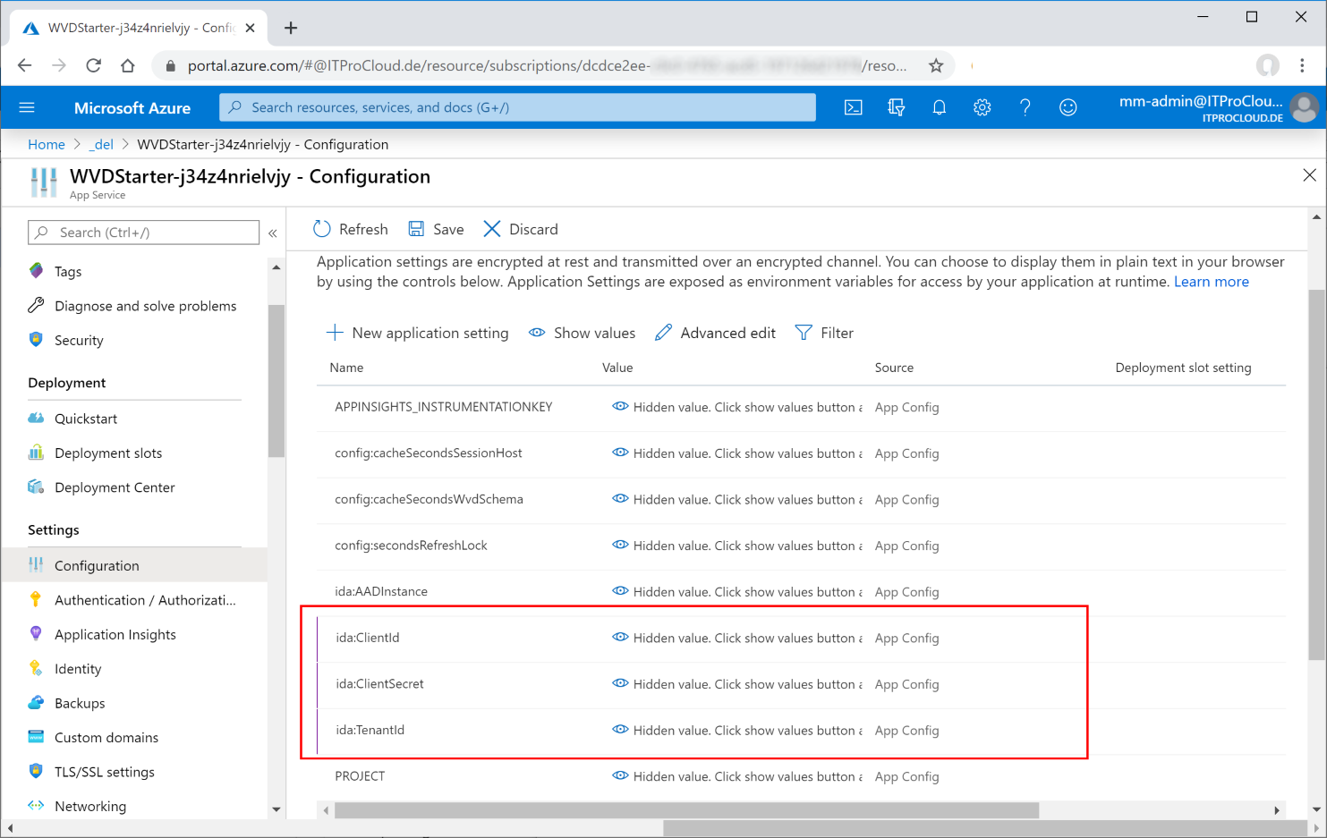Click Show values to reveal settings

tap(582, 333)
